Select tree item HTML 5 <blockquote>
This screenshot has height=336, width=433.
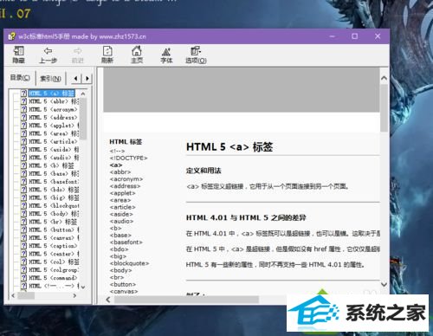coord(54,206)
